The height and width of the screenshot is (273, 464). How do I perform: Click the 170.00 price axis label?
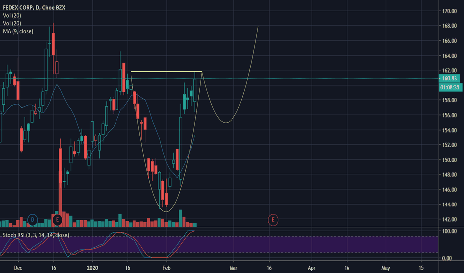pyautogui.click(x=449, y=11)
